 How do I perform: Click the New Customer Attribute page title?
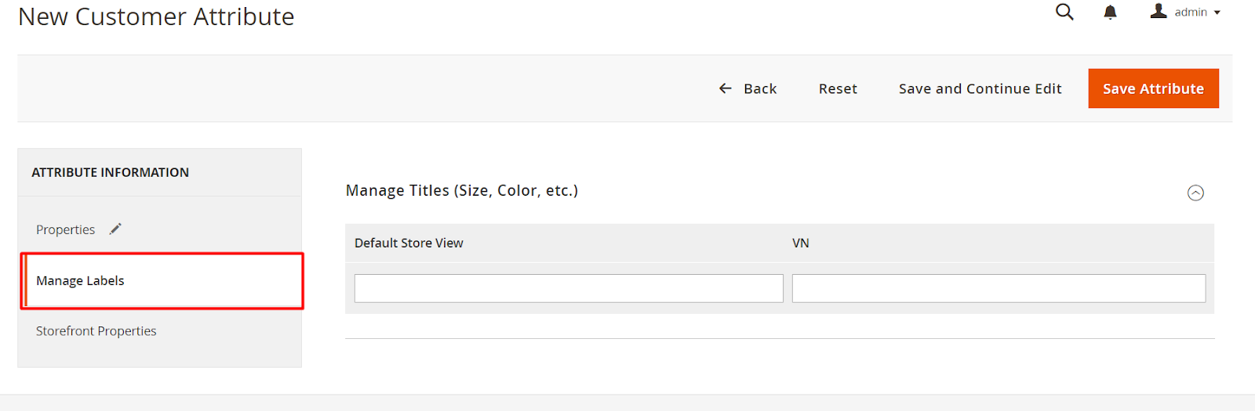tap(156, 16)
